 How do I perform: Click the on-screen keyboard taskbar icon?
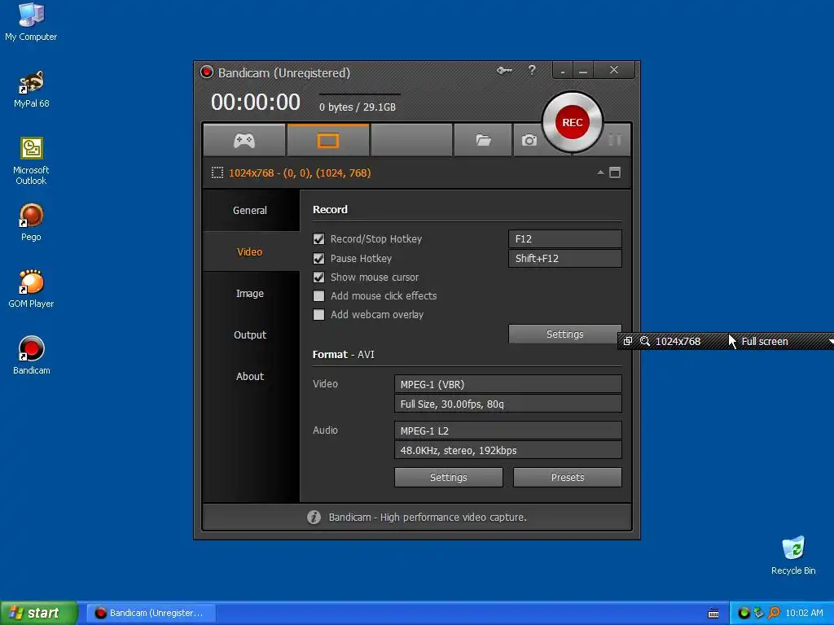point(713,614)
